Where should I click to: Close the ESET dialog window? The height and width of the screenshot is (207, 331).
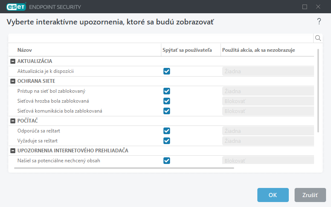[x=318, y=7]
